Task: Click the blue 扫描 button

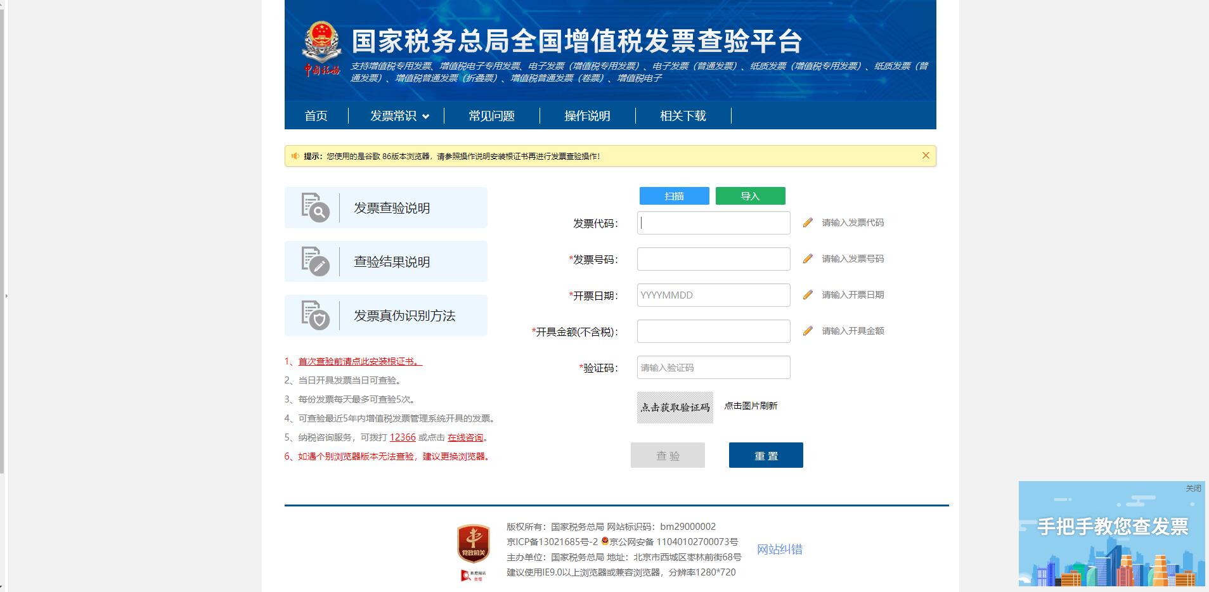Action: [x=674, y=196]
